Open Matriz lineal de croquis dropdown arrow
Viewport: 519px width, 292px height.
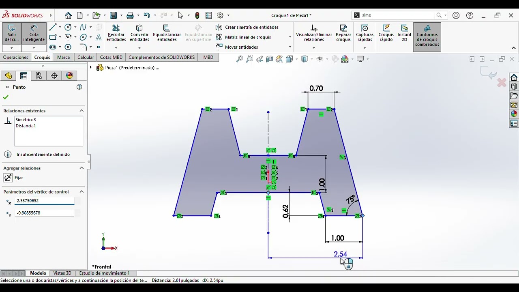[290, 37]
